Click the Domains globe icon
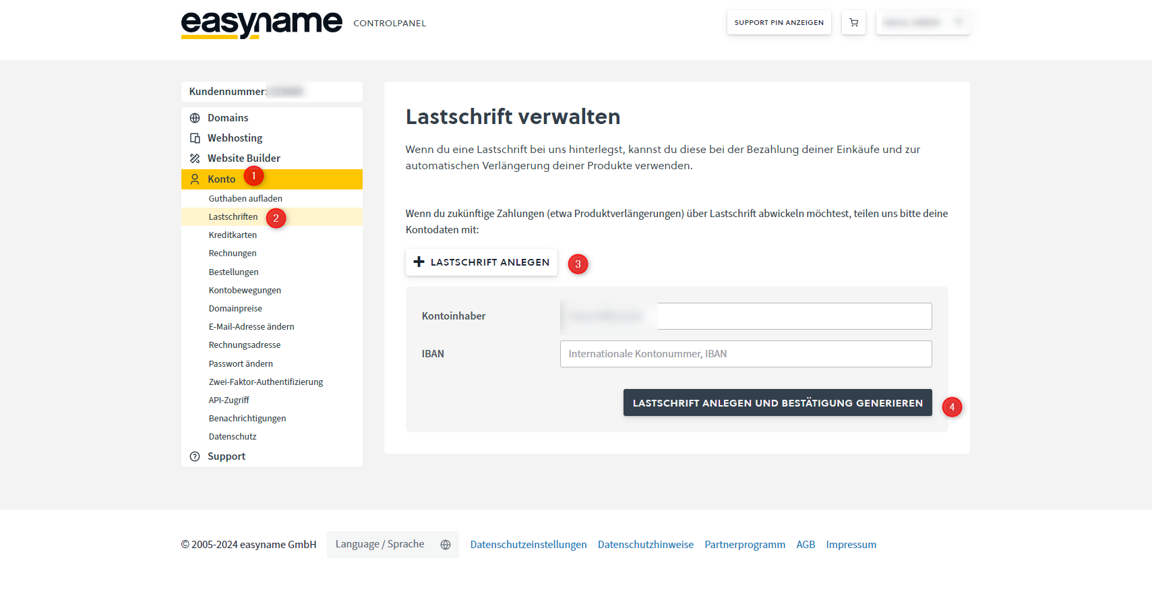This screenshot has height=598, width=1152. (x=195, y=118)
